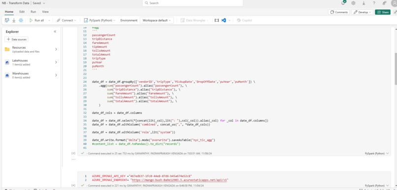Switch to the Run tab
The height and width of the screenshot is (190, 397).
click(33, 12)
